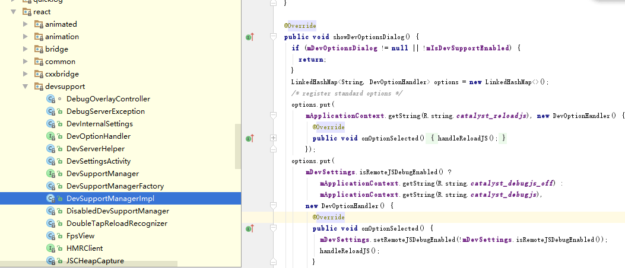This screenshot has height=268, width=625.
Task: Select the bridge package folder icon
Action: coord(39,49)
